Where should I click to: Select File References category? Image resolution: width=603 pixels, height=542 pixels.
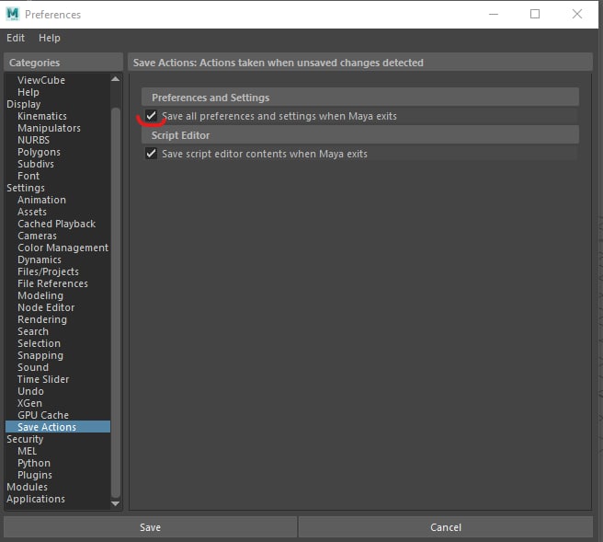(x=52, y=283)
